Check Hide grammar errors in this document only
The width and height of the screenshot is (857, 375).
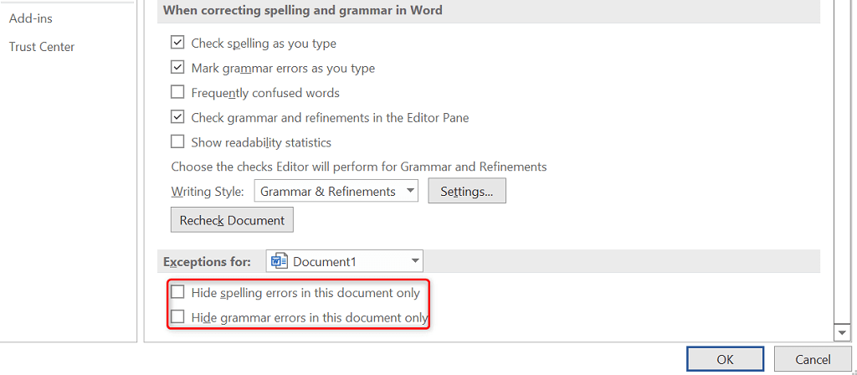click(x=177, y=317)
